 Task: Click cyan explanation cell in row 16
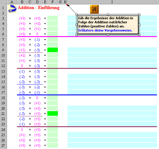coord(112,87)
